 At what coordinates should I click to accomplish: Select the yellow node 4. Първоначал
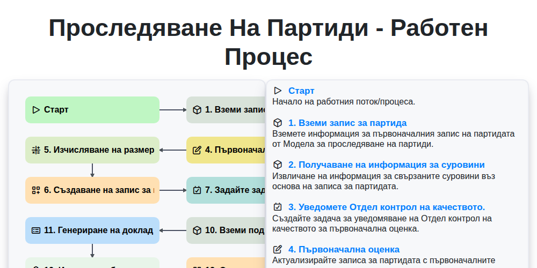pyautogui.click(x=226, y=150)
